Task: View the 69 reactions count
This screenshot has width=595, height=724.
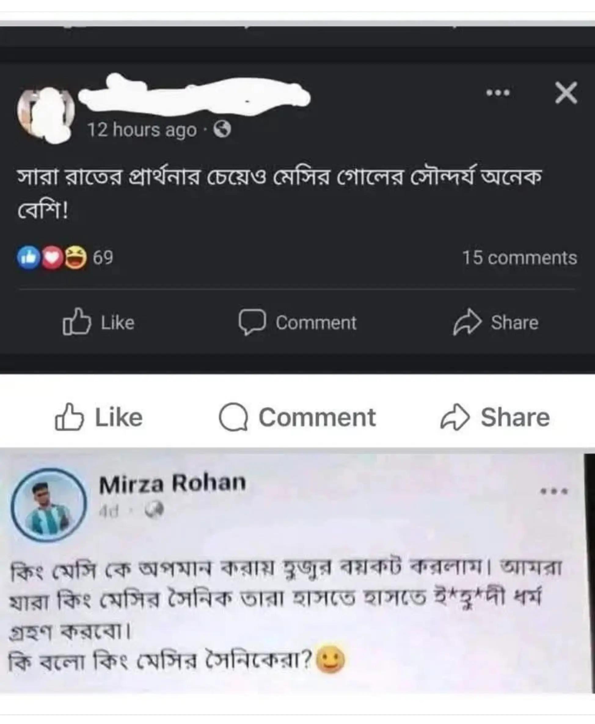Action: click(103, 257)
